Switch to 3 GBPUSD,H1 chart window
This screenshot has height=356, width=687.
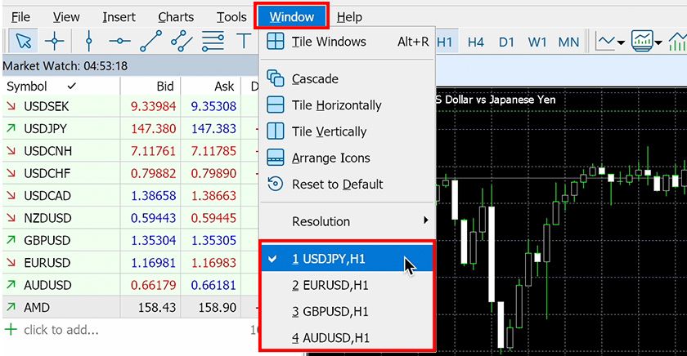click(330, 311)
